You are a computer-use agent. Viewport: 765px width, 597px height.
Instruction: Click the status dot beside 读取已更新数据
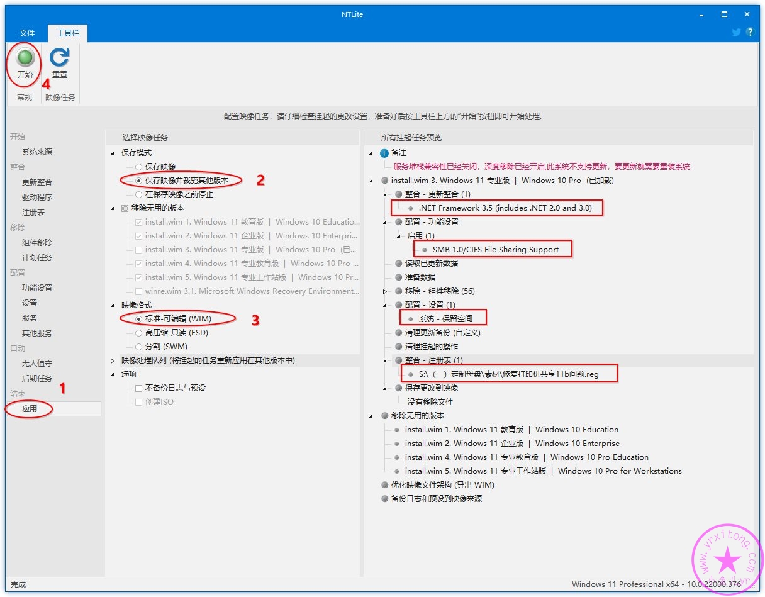coord(398,264)
